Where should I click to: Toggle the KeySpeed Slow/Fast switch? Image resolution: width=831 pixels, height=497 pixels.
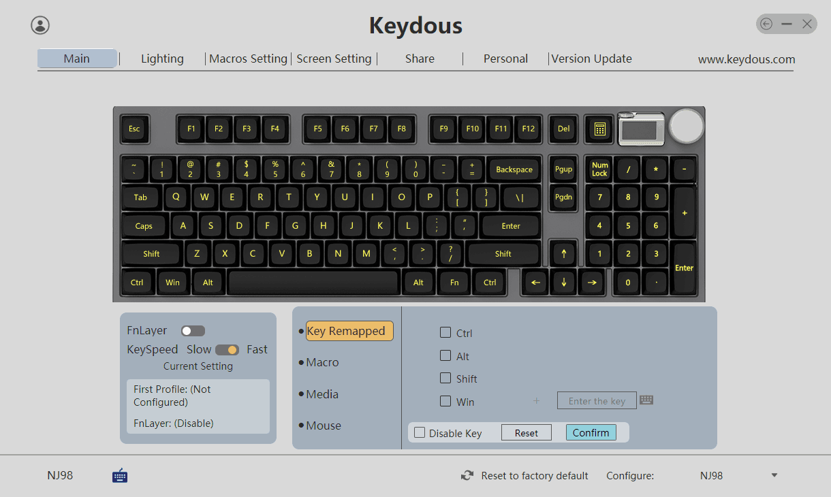[227, 350]
